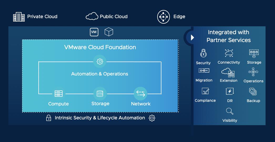This screenshot has width=275, height=142.
Task: Click the container cube icon
Action: [x=109, y=32]
